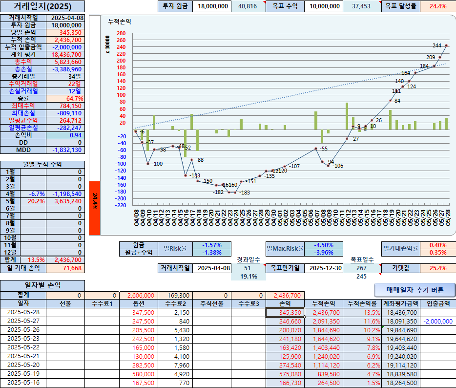Click the 입출금액 column header
This screenshot has width=456, height=388.
[x=438, y=303]
